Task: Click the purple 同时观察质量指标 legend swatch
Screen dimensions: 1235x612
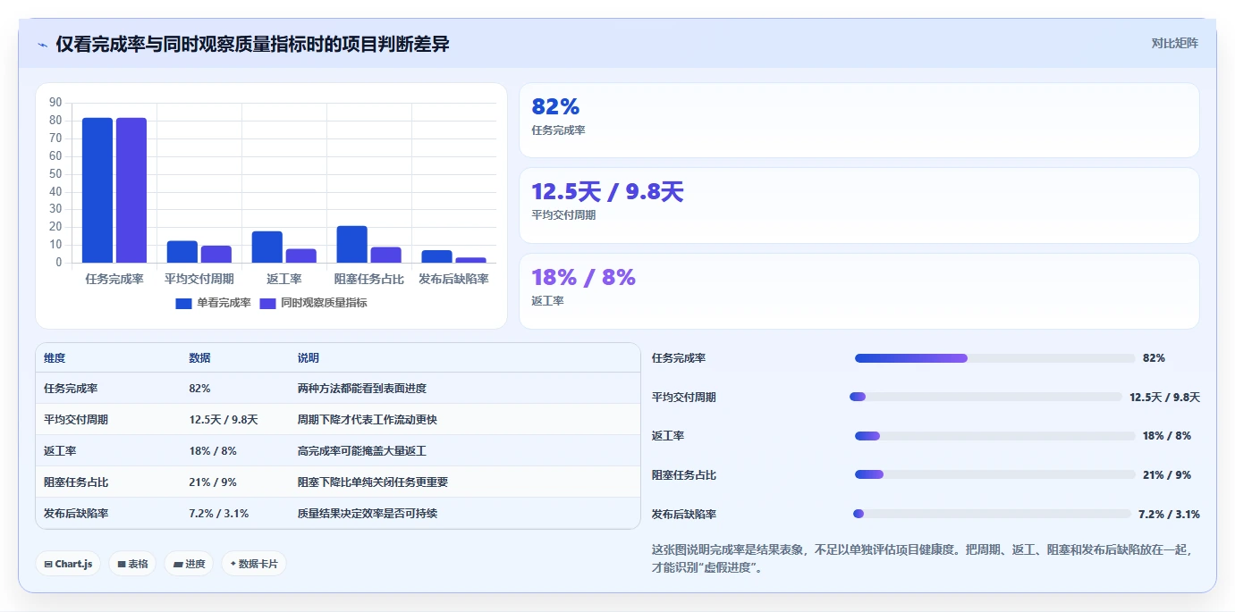Action: click(267, 303)
